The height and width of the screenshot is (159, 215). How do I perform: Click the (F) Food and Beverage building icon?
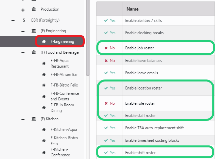click(x=34, y=52)
